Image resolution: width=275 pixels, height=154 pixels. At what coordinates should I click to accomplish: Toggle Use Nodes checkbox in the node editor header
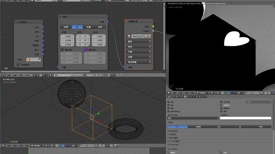(85, 75)
